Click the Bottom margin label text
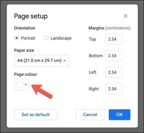 [x=96, y=56]
